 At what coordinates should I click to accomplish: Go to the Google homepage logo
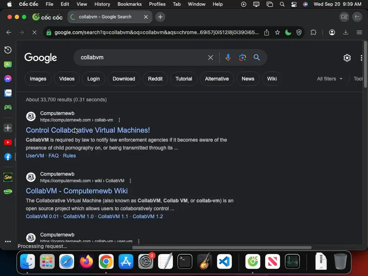[x=41, y=58]
